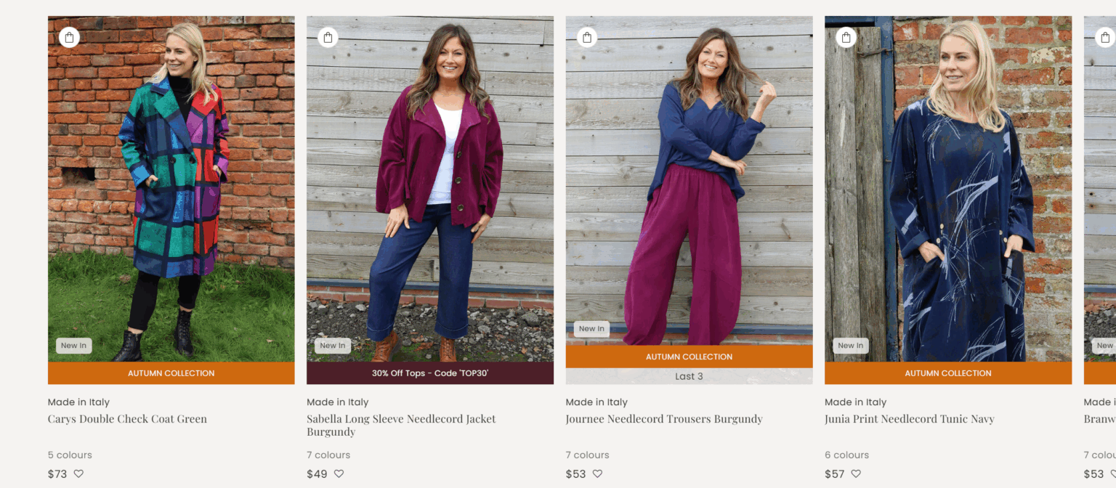Image resolution: width=1116 pixels, height=488 pixels.
Task: Click Autumn Collection banner under Carys coat
Action: (x=171, y=373)
